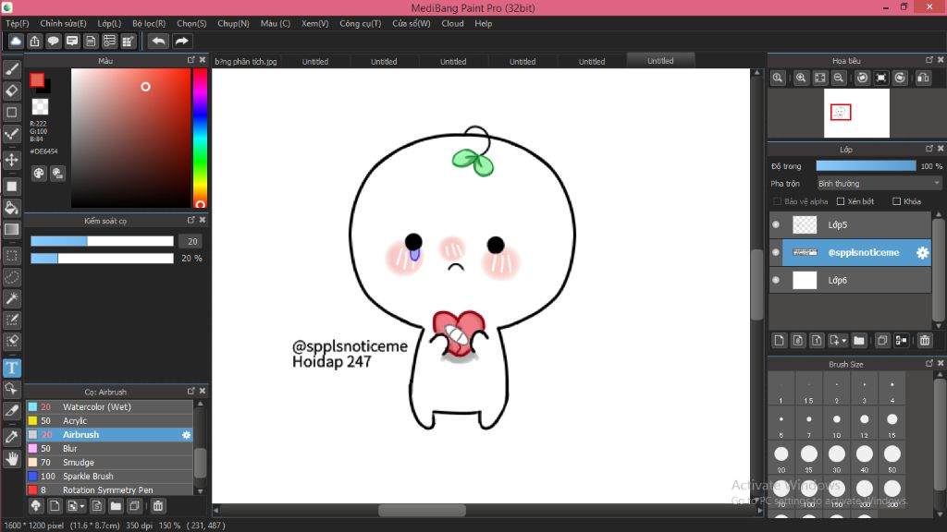The height and width of the screenshot is (532, 947).
Task: Duplicate layer icon in Layer panel
Action: pyautogui.click(x=881, y=340)
